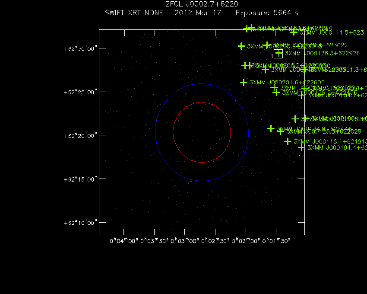
Task: Select label 3XMM J000118.1+621918
Action: pyautogui.click(x=330, y=141)
